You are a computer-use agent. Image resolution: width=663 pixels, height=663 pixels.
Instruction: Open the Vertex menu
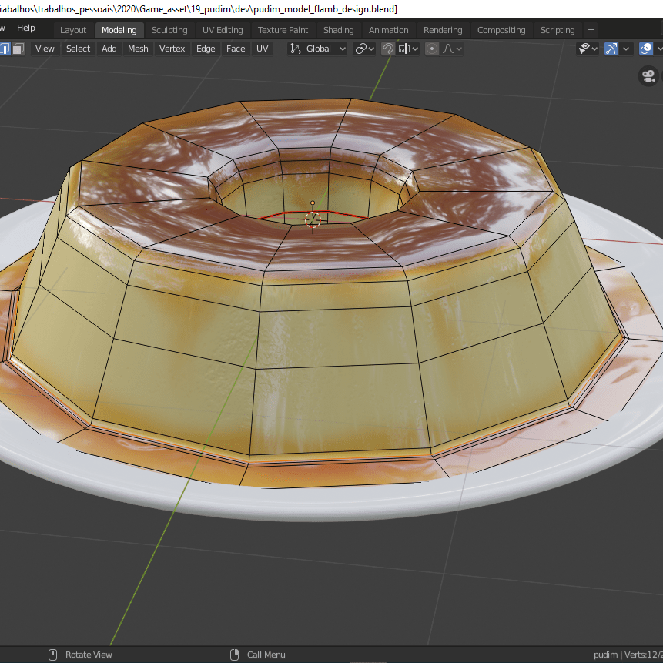click(x=172, y=49)
